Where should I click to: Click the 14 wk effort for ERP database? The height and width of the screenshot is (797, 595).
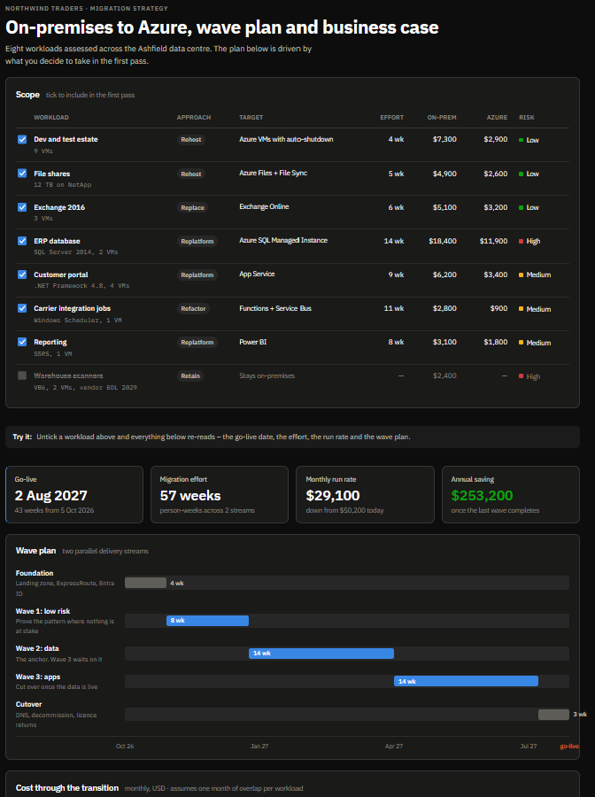(394, 241)
